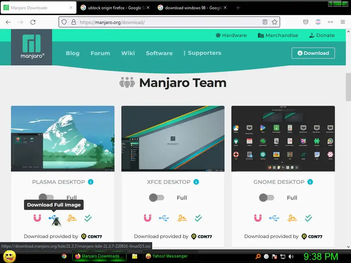This screenshot has width=351, height=263.
Task: Go back with the browser back arrow
Action: point(8,22)
